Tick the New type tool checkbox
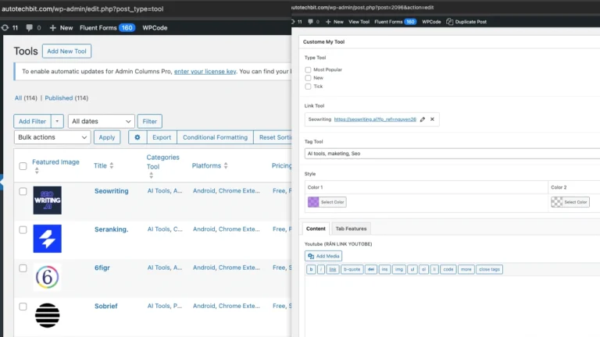Image resolution: width=600 pixels, height=337 pixels. click(308, 78)
